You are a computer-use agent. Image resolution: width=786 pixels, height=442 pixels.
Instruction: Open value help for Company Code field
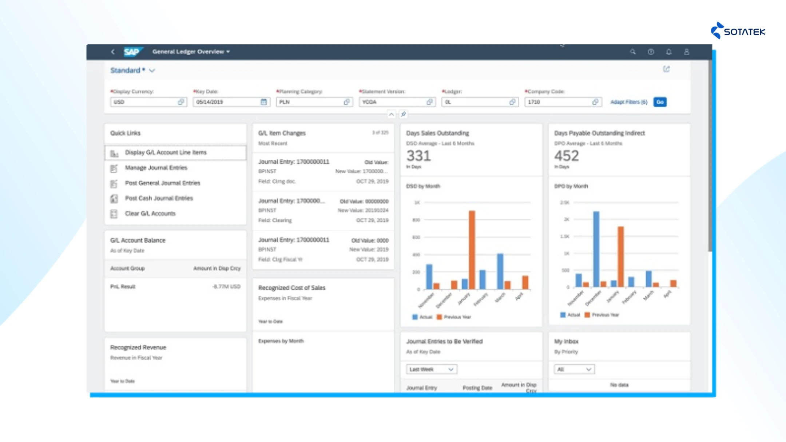click(595, 102)
